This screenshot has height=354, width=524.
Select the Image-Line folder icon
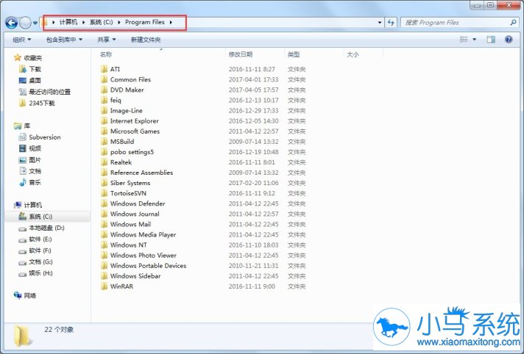coord(105,110)
